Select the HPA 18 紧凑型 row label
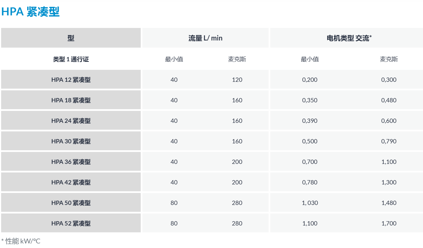The height and width of the screenshot is (248, 423). [71, 100]
